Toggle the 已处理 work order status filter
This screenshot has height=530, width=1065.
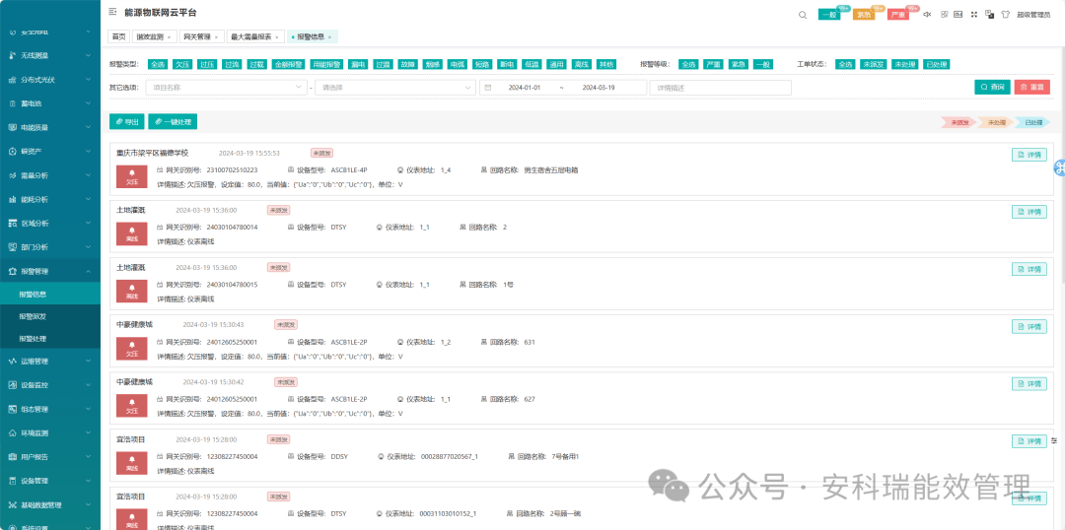tap(937, 64)
